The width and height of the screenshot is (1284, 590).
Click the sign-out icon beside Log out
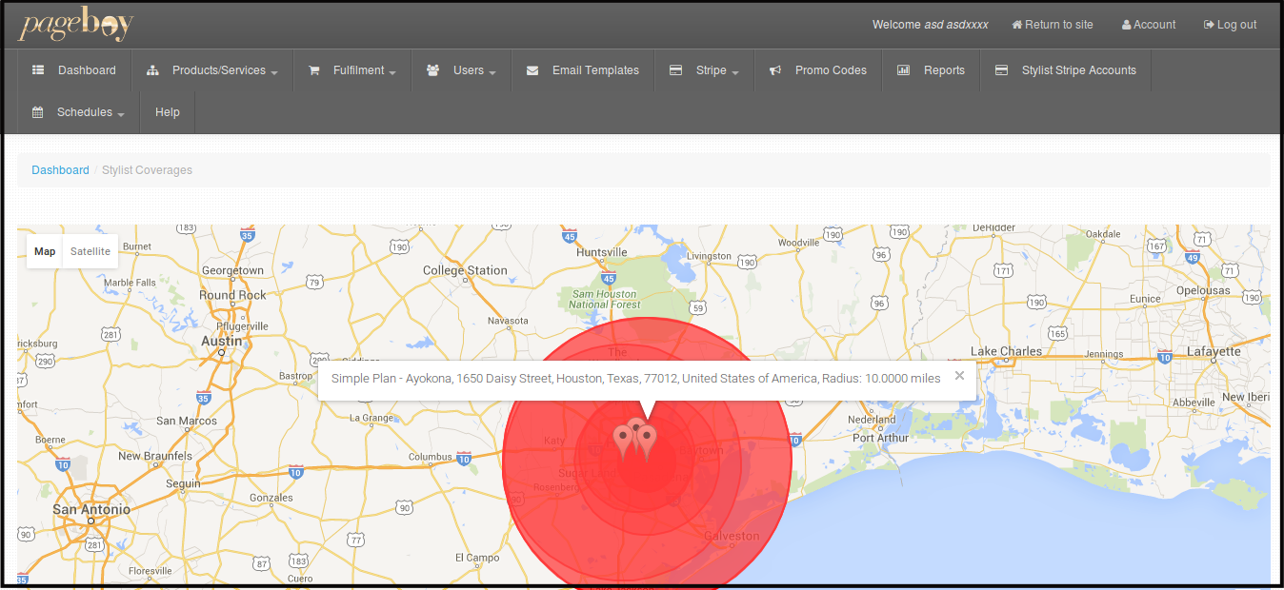pos(1210,25)
